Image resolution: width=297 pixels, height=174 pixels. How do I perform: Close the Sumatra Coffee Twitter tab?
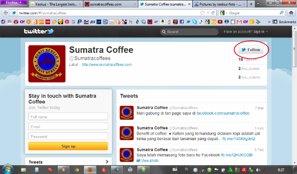tap(189, 4)
